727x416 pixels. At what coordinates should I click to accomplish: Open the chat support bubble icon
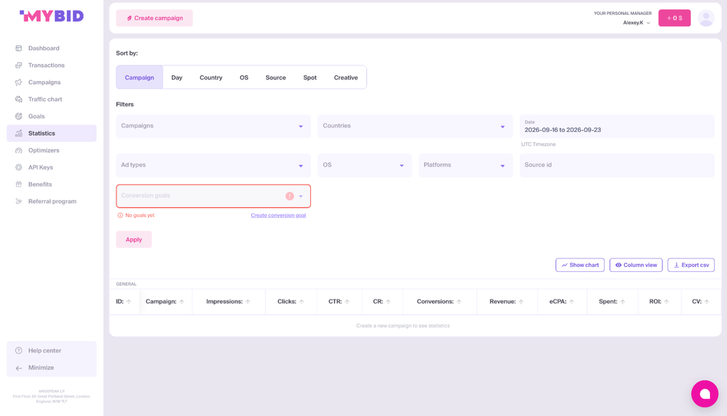click(x=704, y=393)
